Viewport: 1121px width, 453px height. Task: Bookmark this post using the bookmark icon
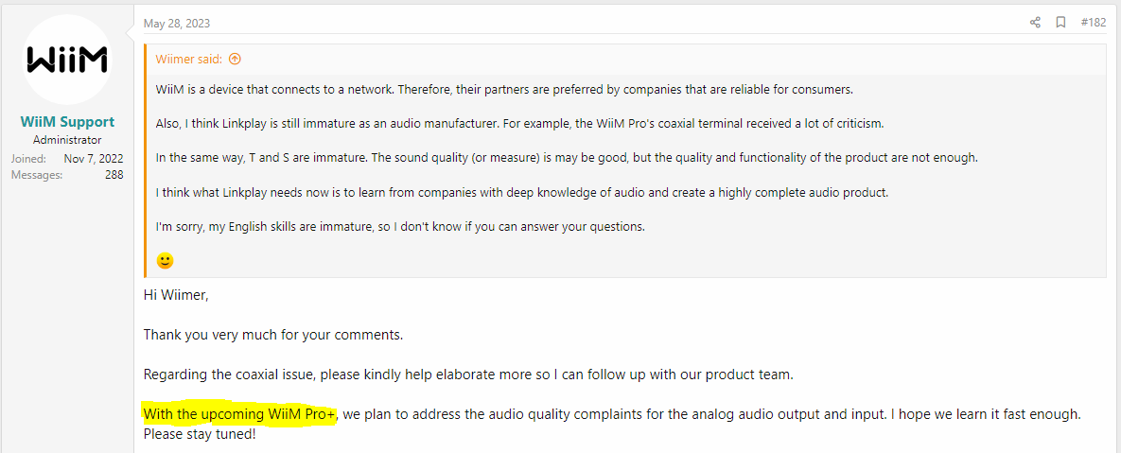click(1061, 23)
